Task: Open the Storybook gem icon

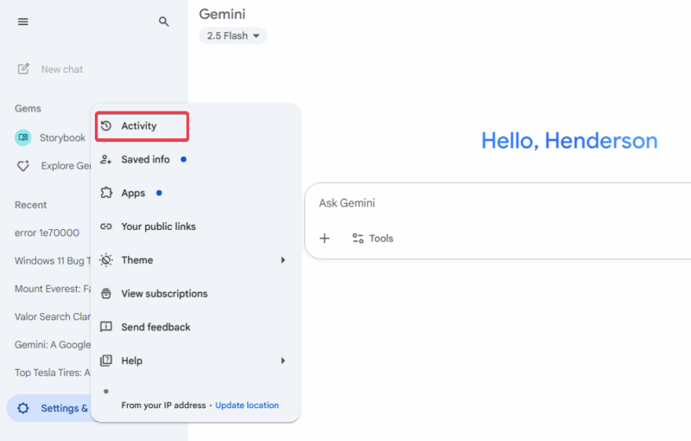Action: pos(23,137)
